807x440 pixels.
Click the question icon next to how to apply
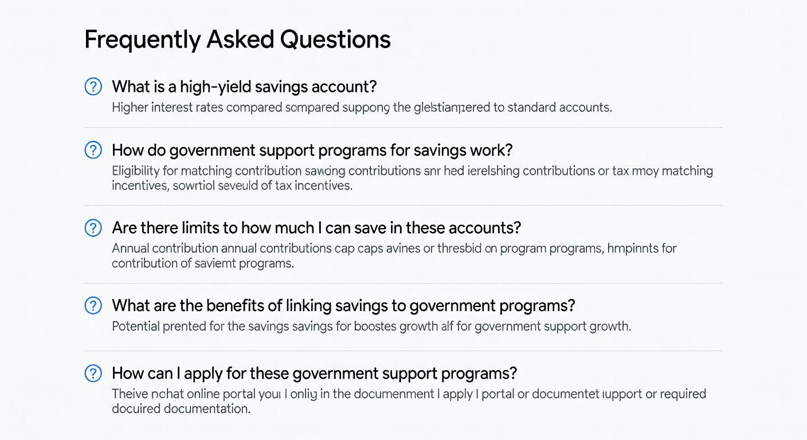tap(93, 373)
